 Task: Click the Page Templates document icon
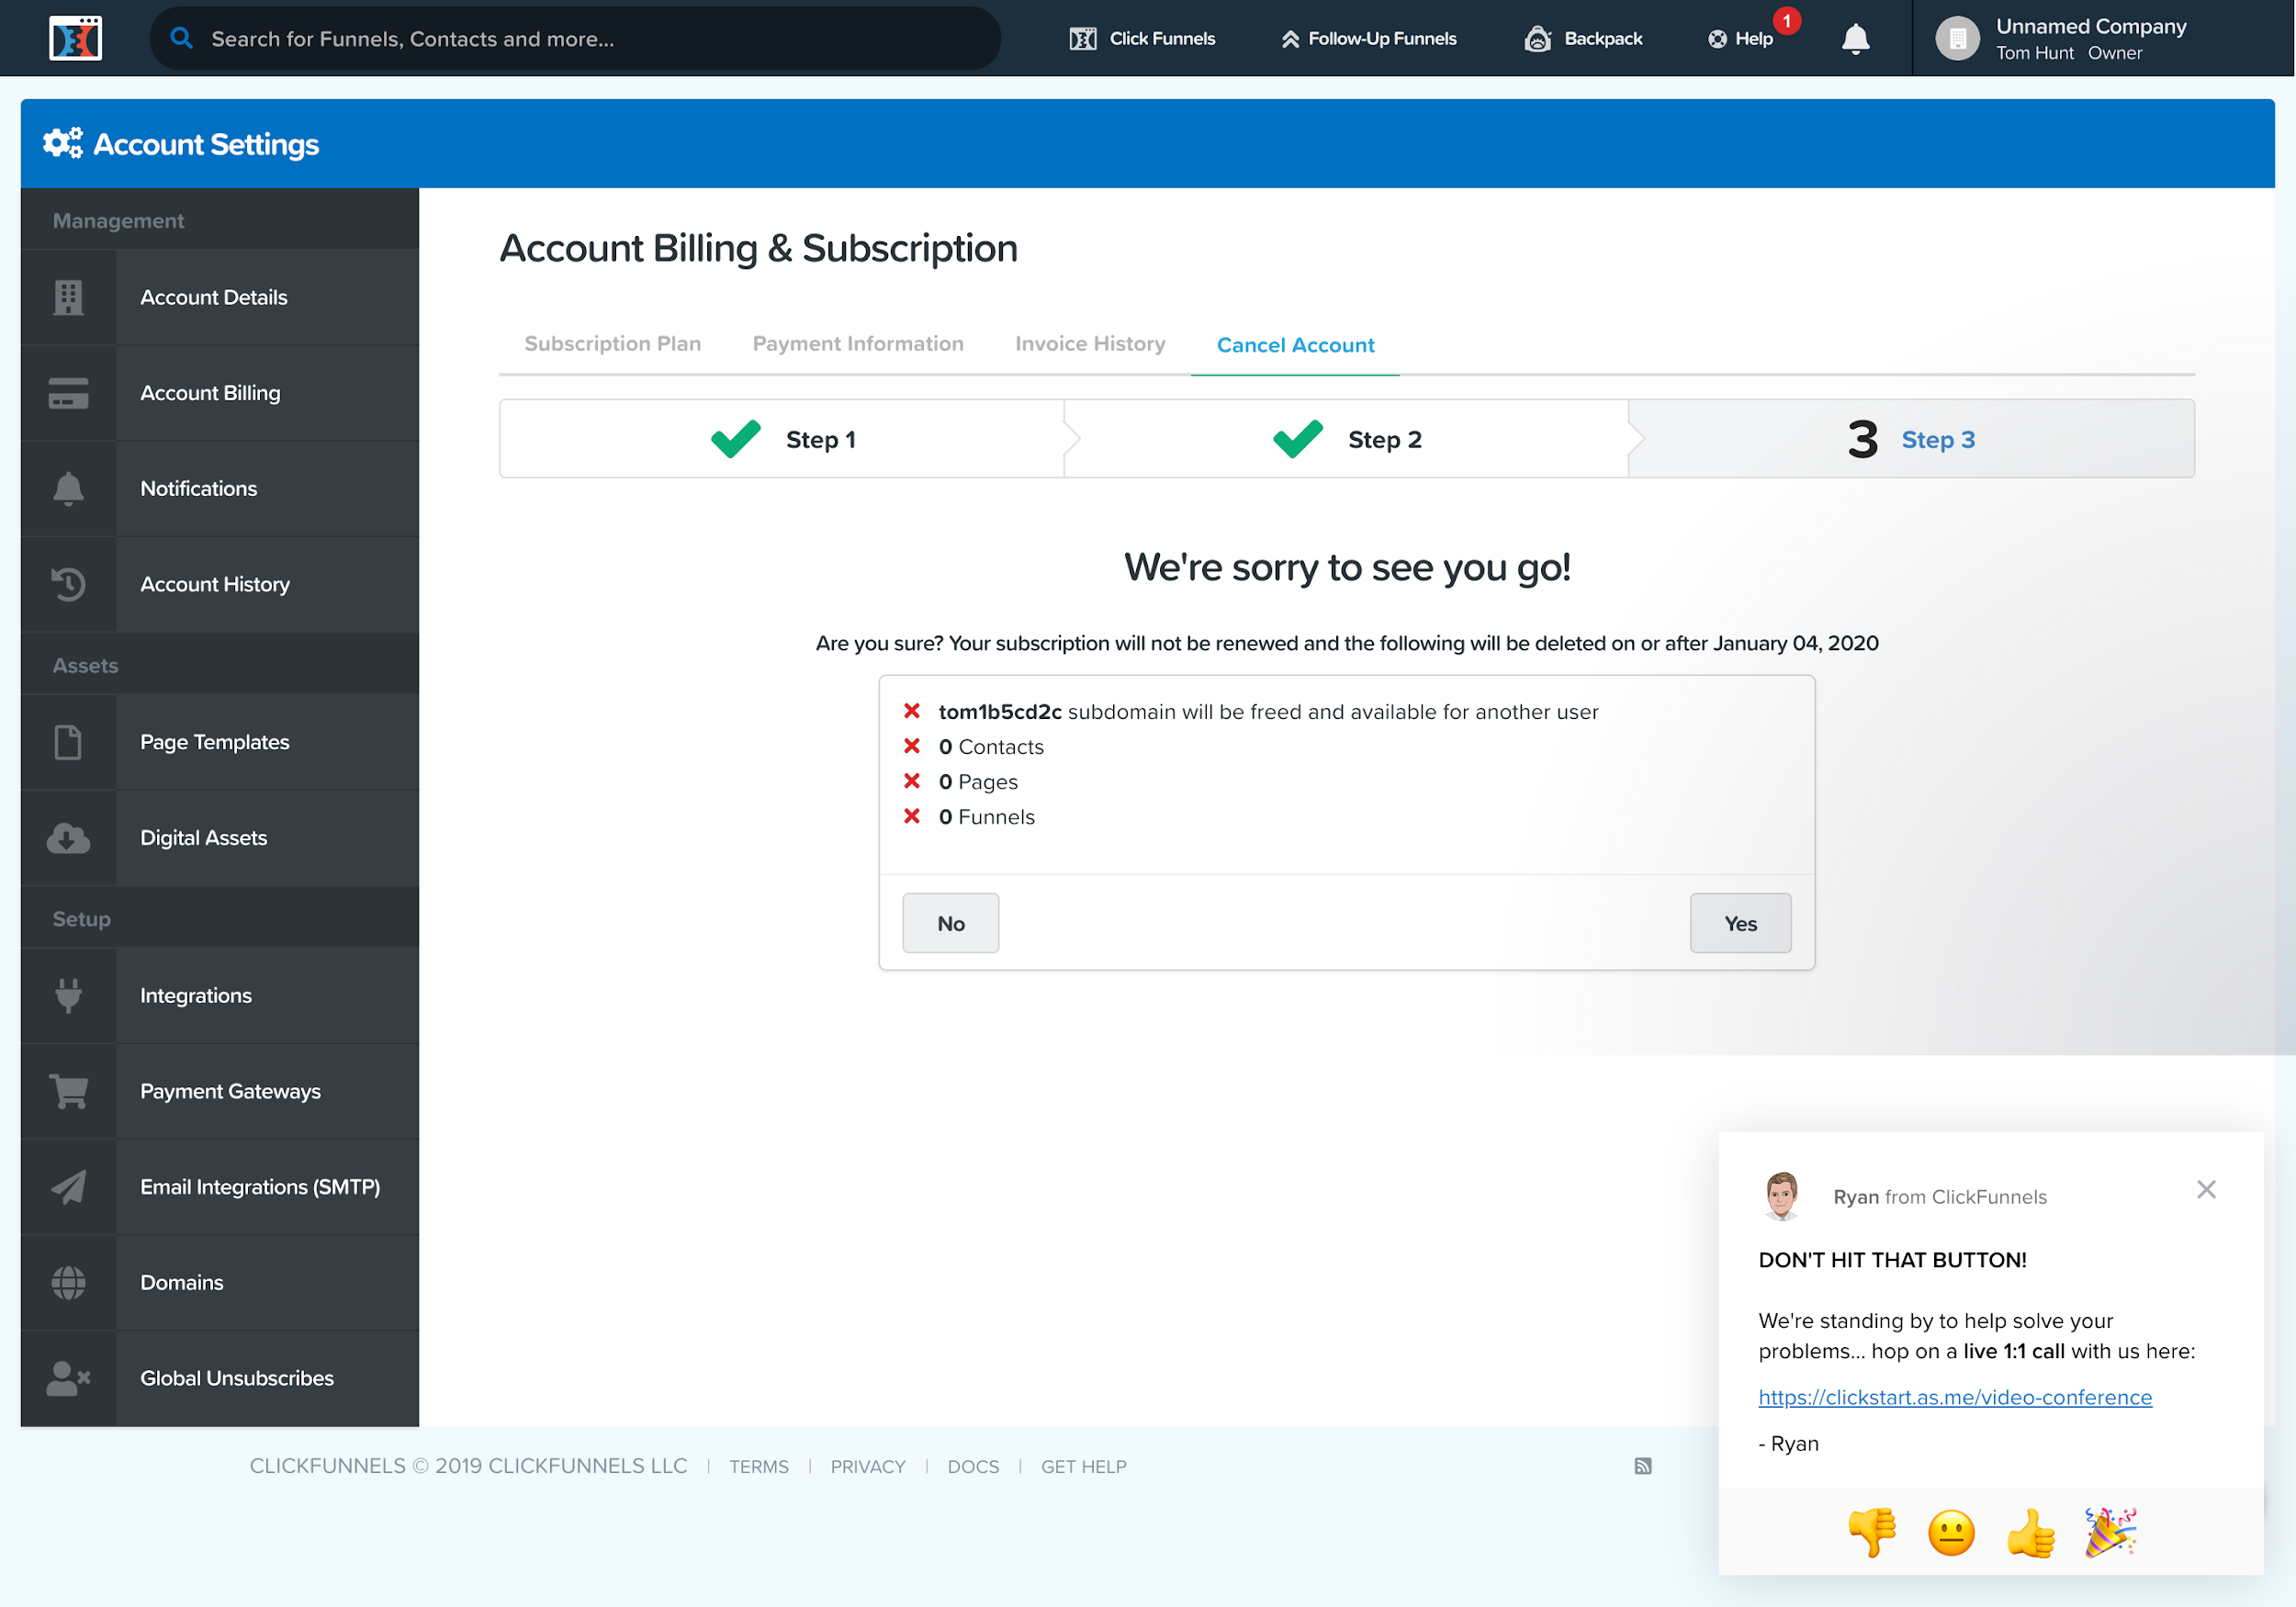tap(68, 742)
